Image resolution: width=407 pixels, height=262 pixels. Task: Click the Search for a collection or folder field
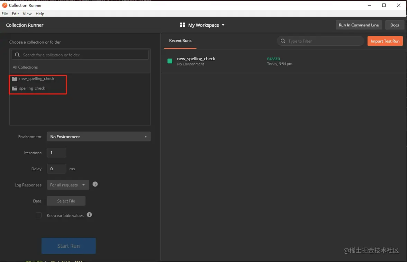pyautogui.click(x=80, y=55)
